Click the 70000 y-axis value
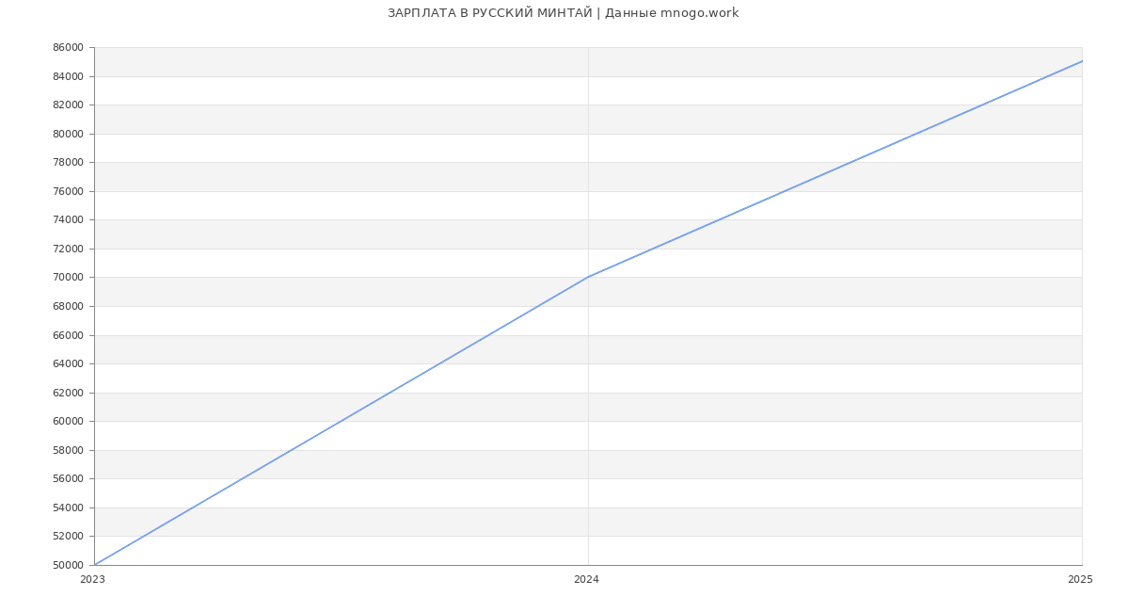 (68, 277)
